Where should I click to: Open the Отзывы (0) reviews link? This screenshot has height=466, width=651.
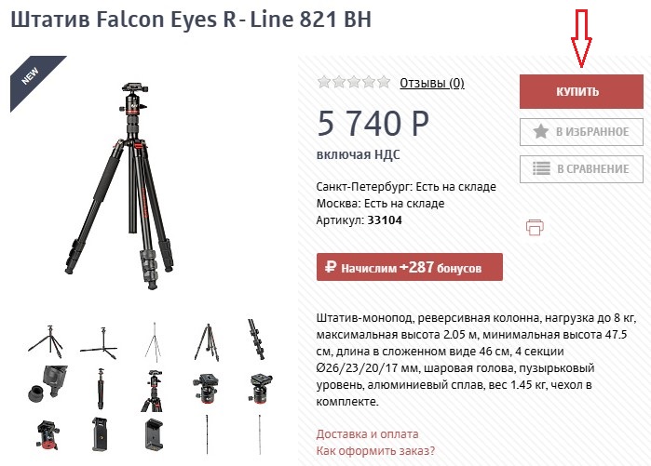[x=432, y=83]
